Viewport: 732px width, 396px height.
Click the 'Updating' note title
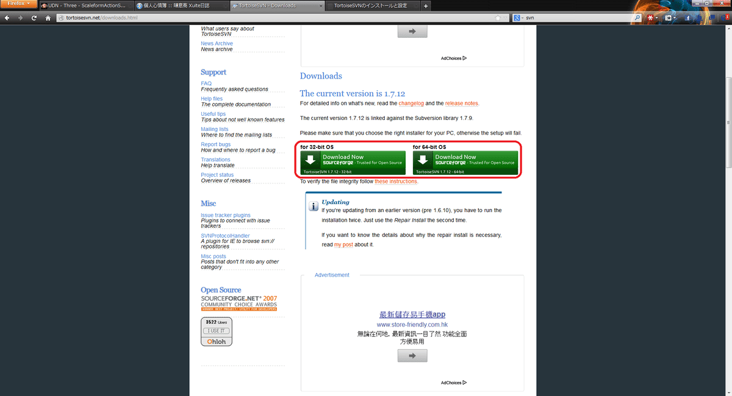click(x=335, y=202)
